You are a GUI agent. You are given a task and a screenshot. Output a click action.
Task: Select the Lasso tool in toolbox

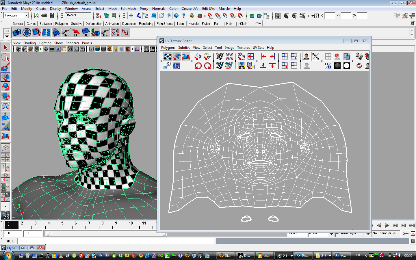coord(5,57)
